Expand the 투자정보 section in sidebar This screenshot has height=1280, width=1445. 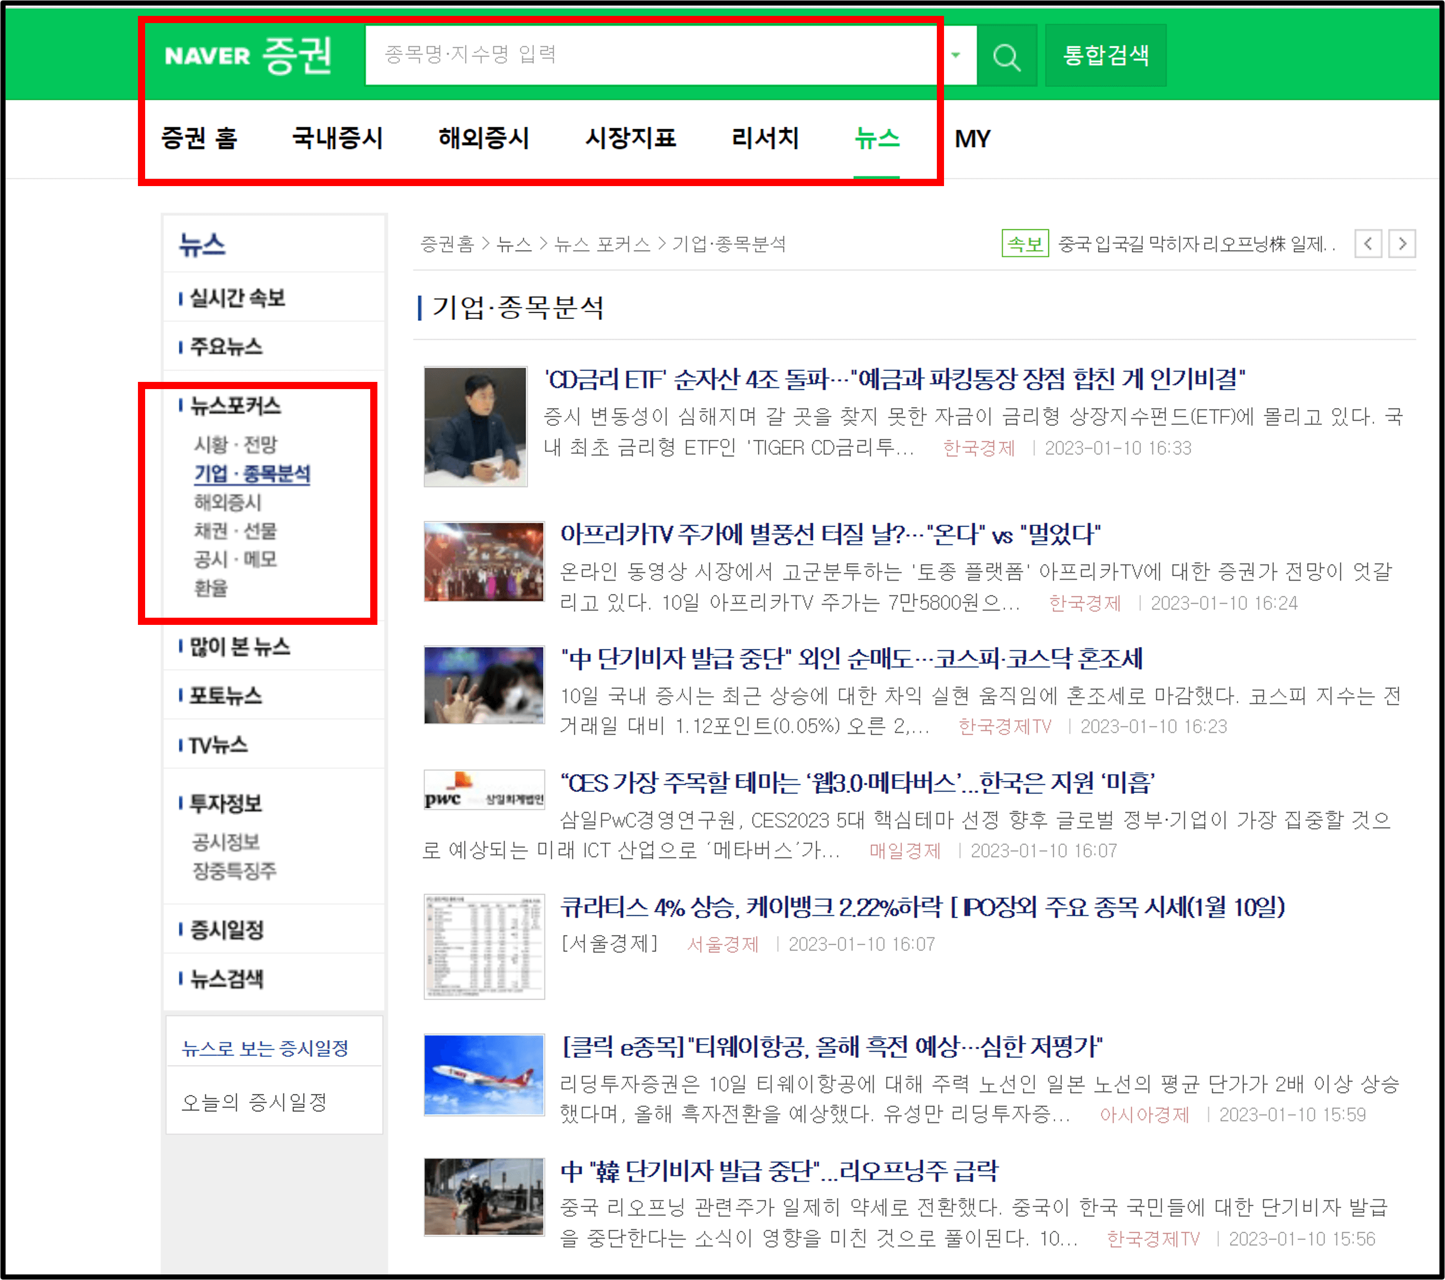click(x=226, y=804)
